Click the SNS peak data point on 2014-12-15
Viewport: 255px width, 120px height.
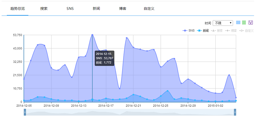pos(93,35)
